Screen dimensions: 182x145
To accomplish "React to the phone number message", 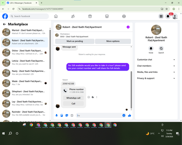I will [x=89, y=97].
